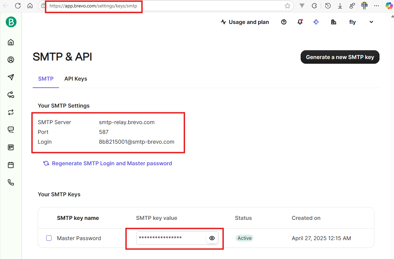The height and width of the screenshot is (259, 394).
Task: Refresh the browser page
Action: (18, 6)
